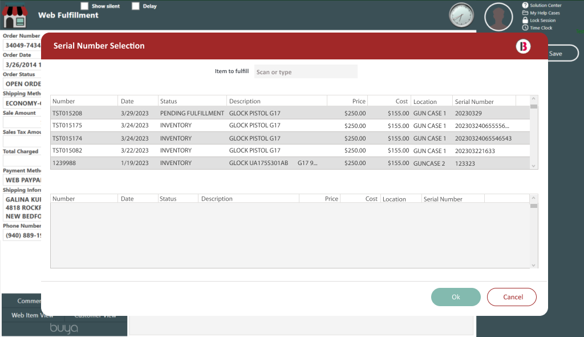Image resolution: width=584 pixels, height=337 pixels.
Task: Sort lower table by Serial Number column
Action: pyautogui.click(x=453, y=199)
